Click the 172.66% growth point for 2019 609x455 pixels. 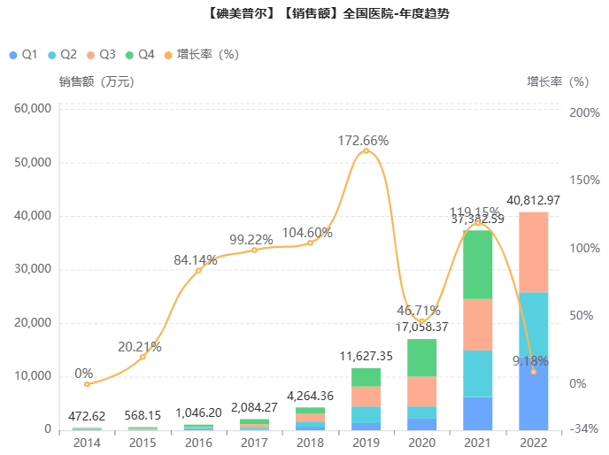tap(366, 150)
